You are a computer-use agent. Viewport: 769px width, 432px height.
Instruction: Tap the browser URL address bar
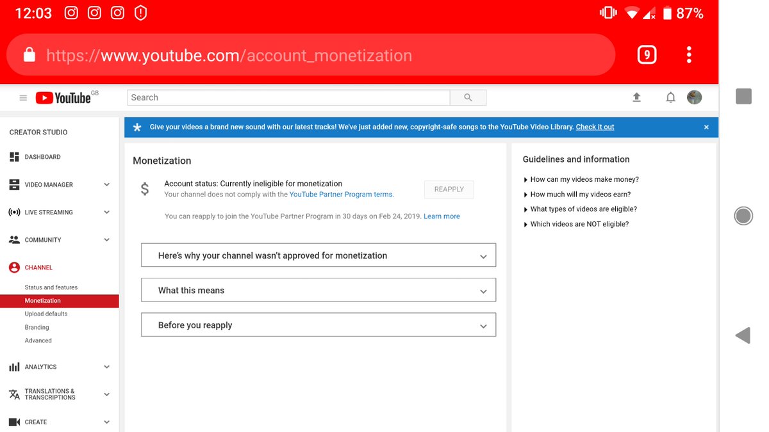click(x=311, y=55)
